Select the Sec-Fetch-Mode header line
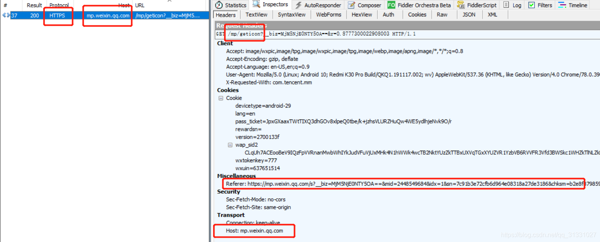The width and height of the screenshot is (600, 242). click(x=256, y=199)
